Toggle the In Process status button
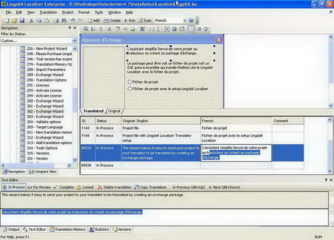The image size is (334, 240). tap(14, 187)
